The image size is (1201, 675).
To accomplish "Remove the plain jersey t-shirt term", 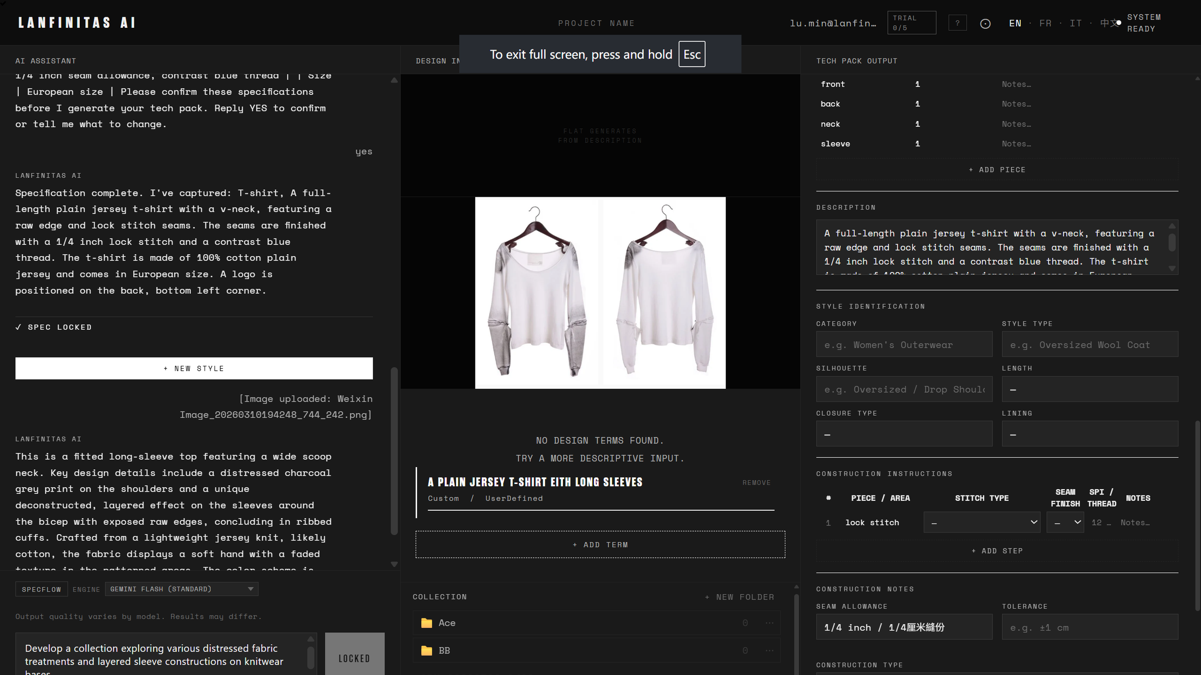I will (x=756, y=482).
